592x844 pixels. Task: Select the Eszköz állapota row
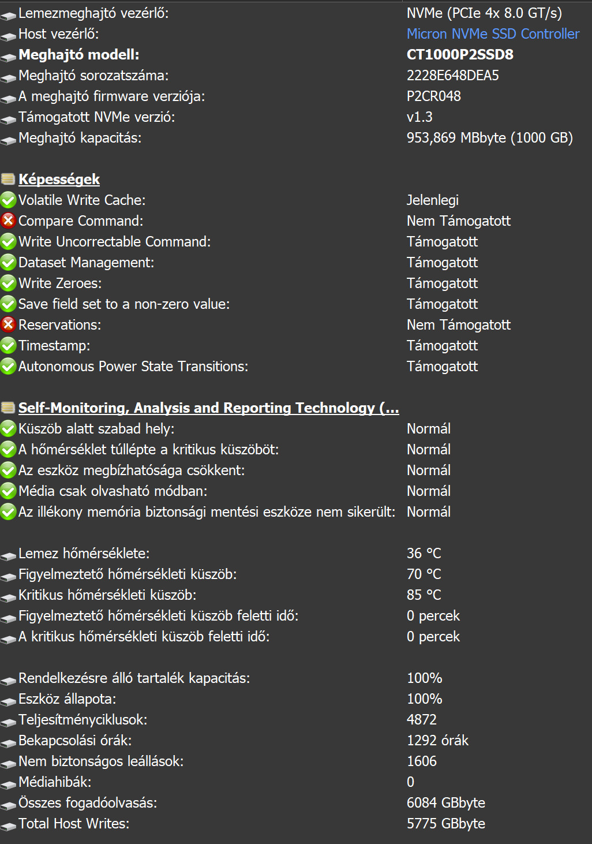click(x=67, y=699)
